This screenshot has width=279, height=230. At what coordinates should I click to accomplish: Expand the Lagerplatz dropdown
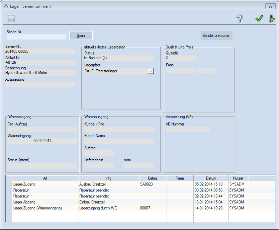[x=151, y=71]
